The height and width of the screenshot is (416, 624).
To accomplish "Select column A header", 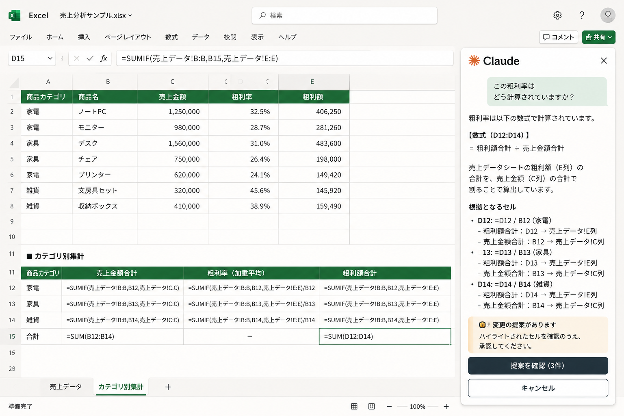I will (48, 82).
